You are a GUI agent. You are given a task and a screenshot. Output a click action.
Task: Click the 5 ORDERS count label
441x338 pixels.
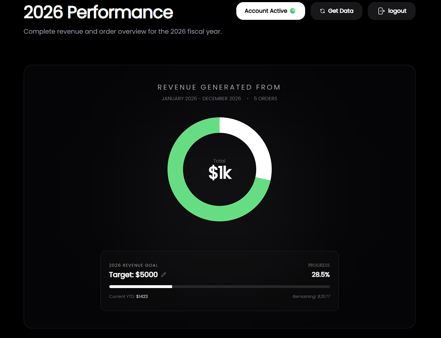pos(265,98)
